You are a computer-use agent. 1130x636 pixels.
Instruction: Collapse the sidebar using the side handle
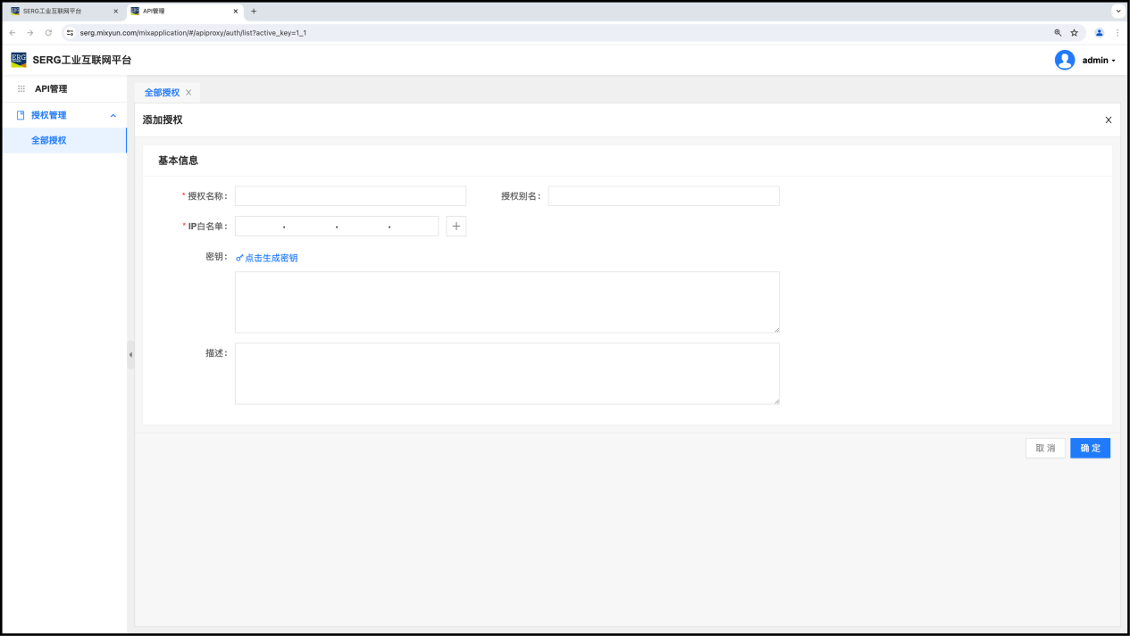[x=130, y=355]
